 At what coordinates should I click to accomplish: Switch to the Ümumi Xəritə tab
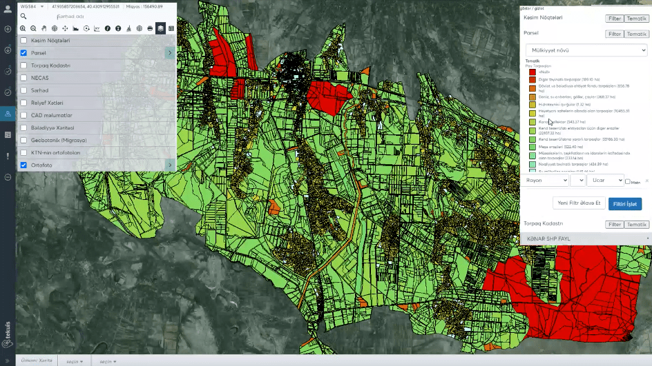[x=37, y=360]
